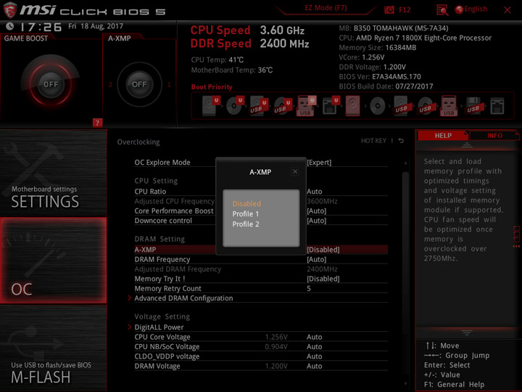
Task: Toggle the GAME BOOST knob
Action: [x=51, y=84]
